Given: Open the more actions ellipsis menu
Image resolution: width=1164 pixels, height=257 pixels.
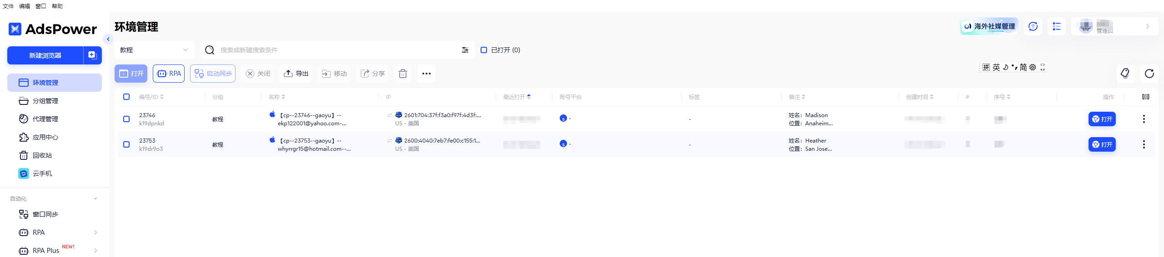Looking at the screenshot, I should tap(426, 74).
